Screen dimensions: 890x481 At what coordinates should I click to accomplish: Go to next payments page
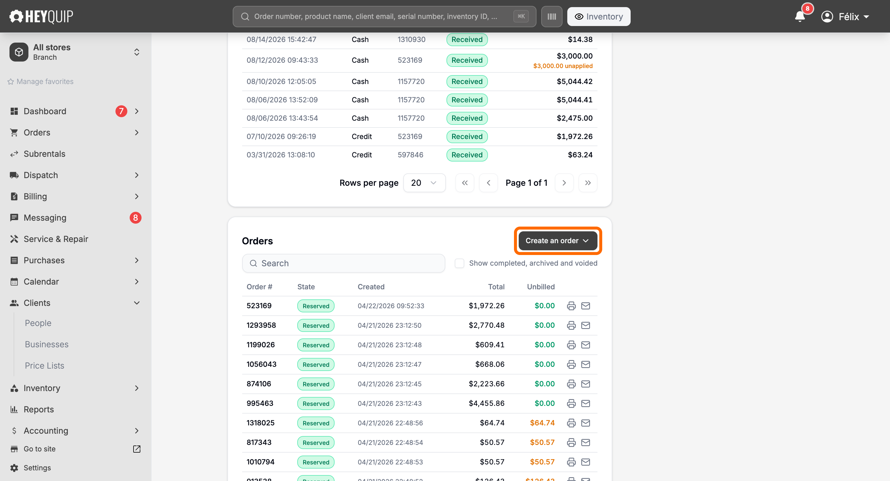[564, 183]
